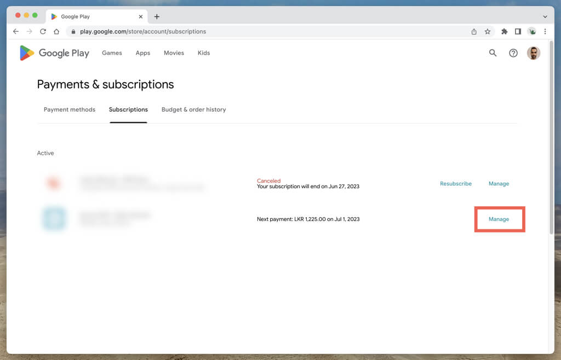
Task: Open the Help center icon
Action: coord(513,53)
